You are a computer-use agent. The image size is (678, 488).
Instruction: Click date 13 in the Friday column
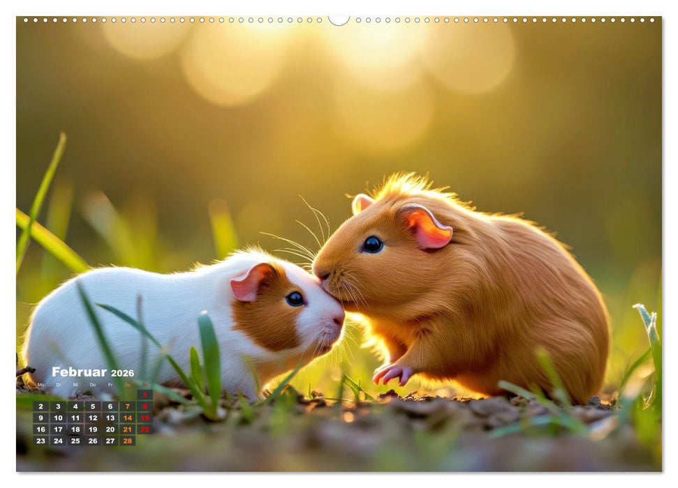(110, 418)
